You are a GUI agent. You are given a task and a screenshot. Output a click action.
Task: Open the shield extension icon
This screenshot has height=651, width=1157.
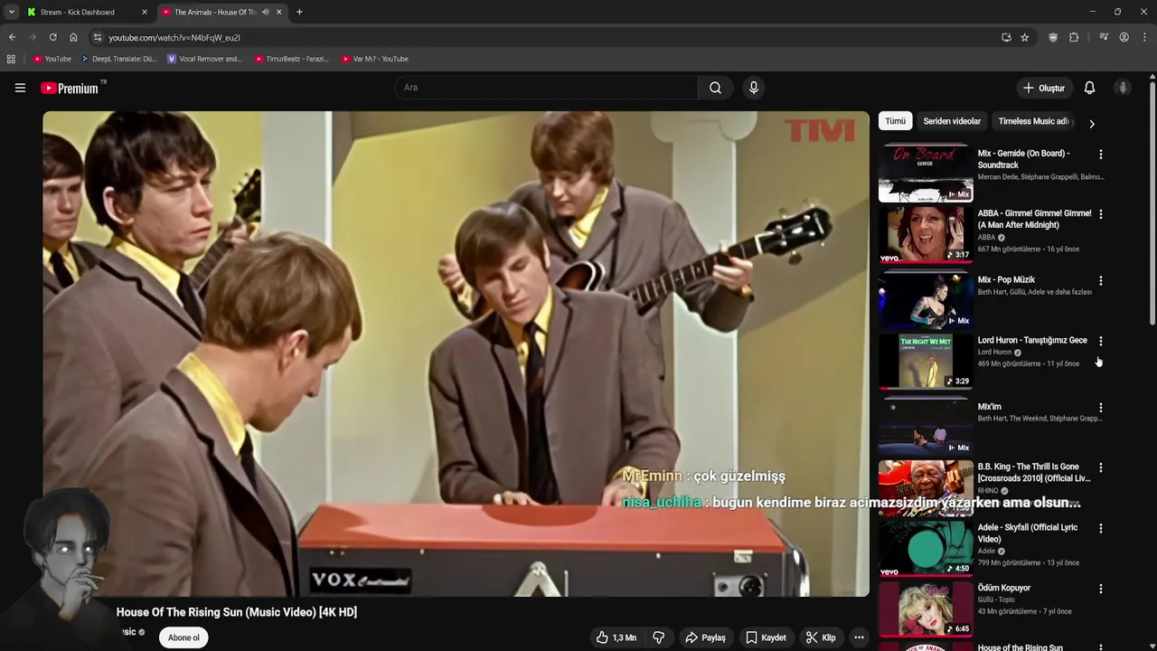point(1053,37)
